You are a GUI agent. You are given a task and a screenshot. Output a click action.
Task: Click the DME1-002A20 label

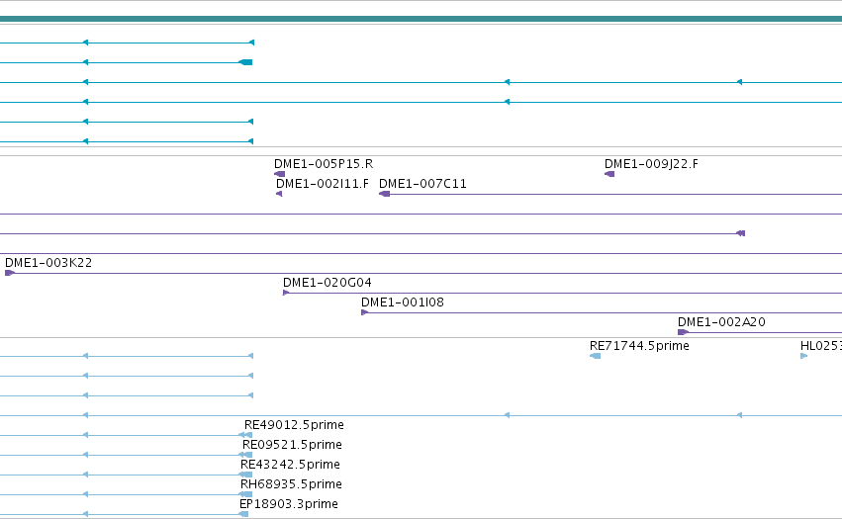coord(721,322)
